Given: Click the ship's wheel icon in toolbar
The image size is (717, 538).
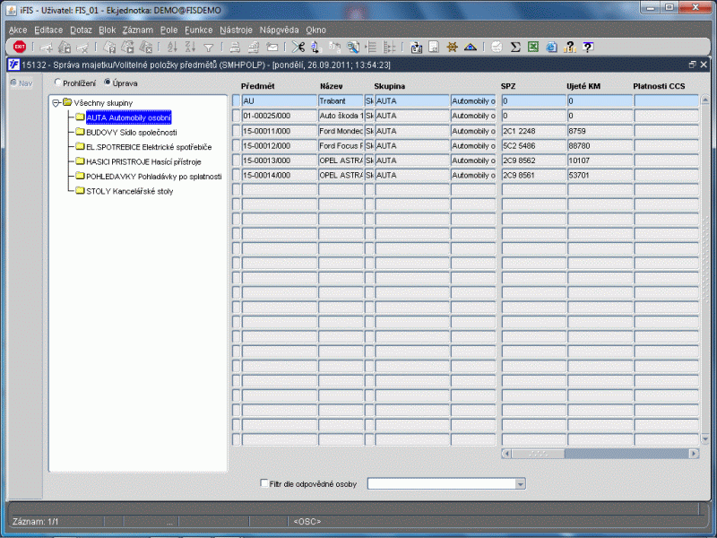Looking at the screenshot, I should (452, 48).
